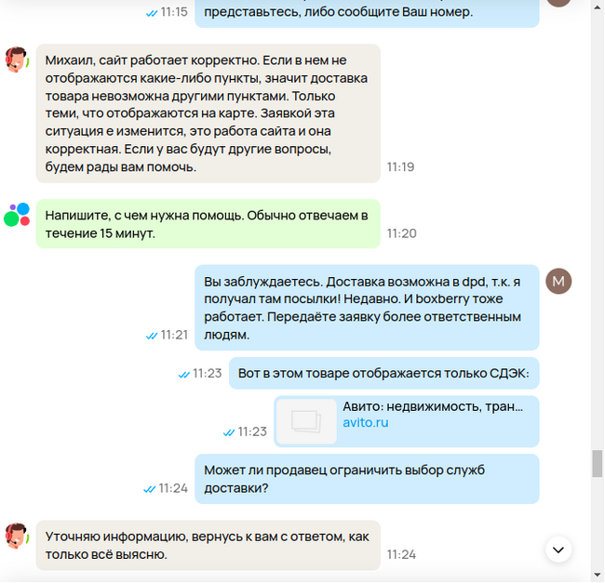Click the 'Уточняю информацию' agent reply bubble
Image resolution: width=605 pixels, height=583 pixels.
pyautogui.click(x=208, y=545)
